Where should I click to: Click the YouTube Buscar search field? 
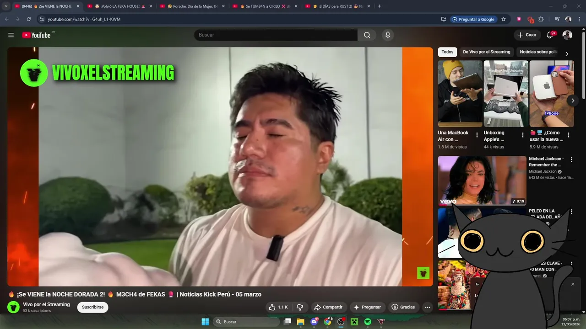click(276, 35)
